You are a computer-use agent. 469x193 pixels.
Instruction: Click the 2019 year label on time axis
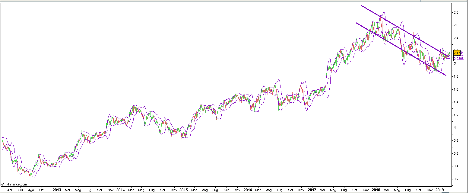tap(439, 190)
